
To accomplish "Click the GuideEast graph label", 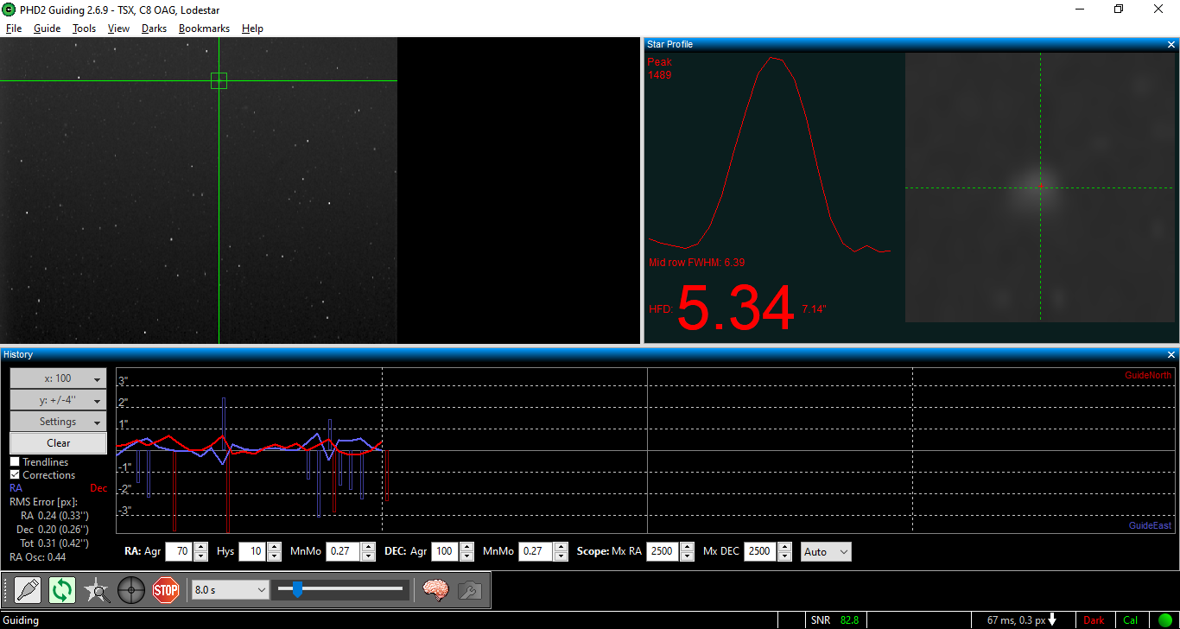I will [x=1151, y=525].
